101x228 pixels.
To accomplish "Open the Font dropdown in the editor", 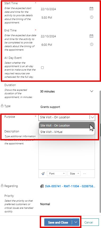I will coord(56,173).
